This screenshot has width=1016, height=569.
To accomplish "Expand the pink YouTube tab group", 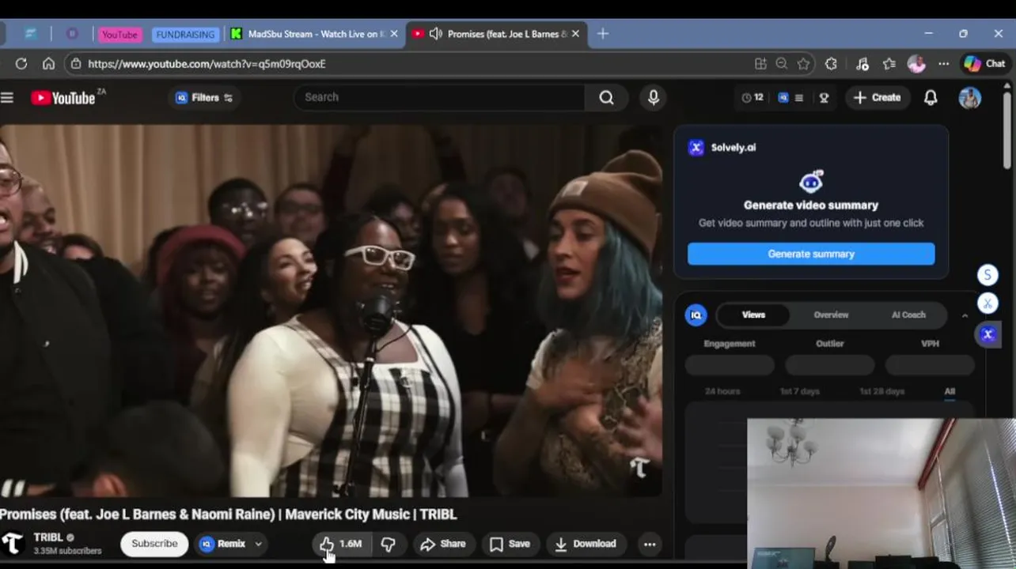I will (x=119, y=35).
